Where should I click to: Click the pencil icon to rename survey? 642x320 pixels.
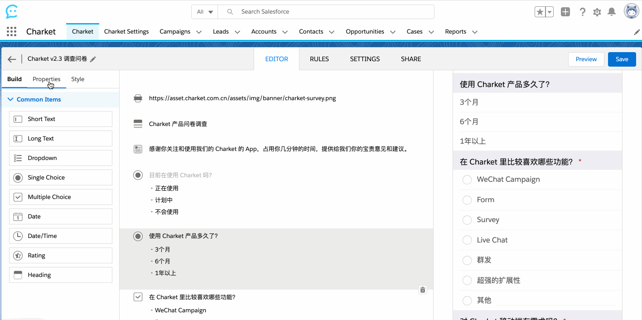(x=93, y=59)
